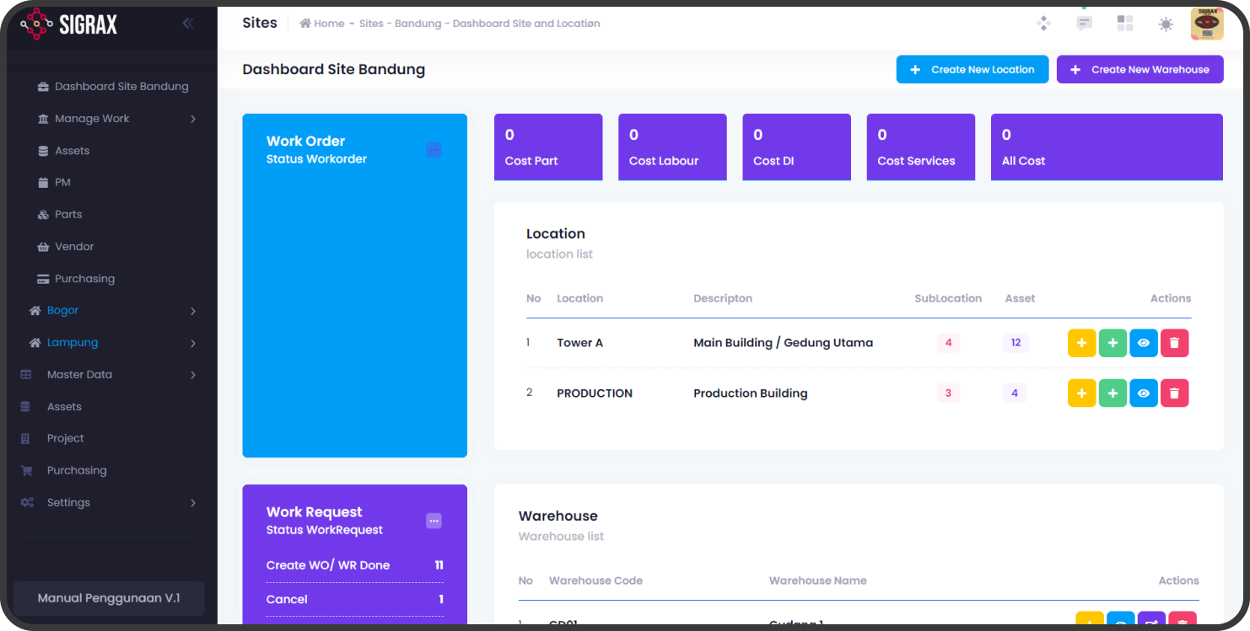This screenshot has height=631, width=1250.
Task: Select Vendor from the sidebar
Action: coord(74,247)
